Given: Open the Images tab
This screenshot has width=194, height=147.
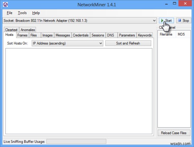Looking at the screenshot, I should [x=48, y=35].
